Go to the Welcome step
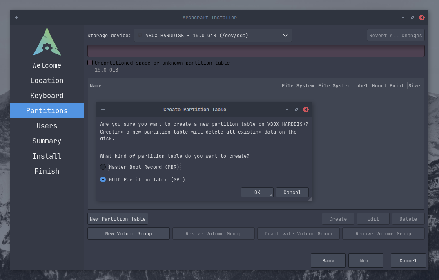This screenshot has height=280, width=439. [47, 65]
